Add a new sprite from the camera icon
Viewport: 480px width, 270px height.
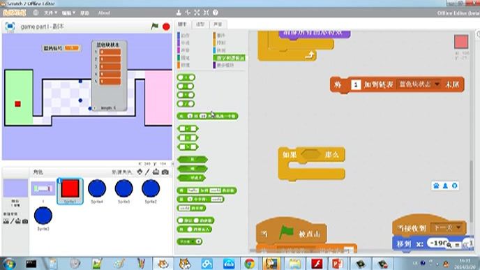165,172
